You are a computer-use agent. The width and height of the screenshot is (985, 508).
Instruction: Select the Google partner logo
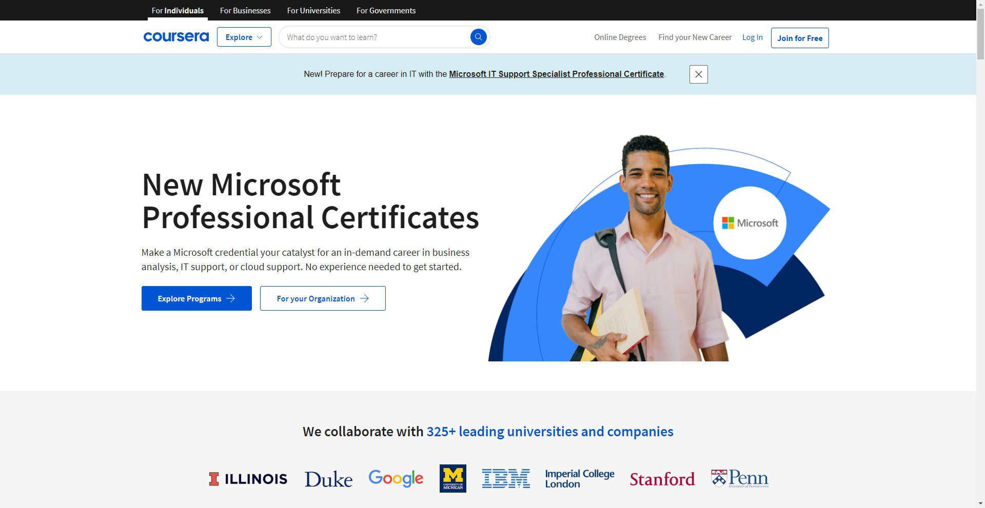396,478
